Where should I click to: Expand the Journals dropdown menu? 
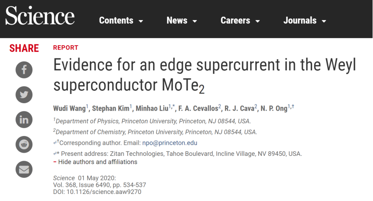tap(305, 21)
